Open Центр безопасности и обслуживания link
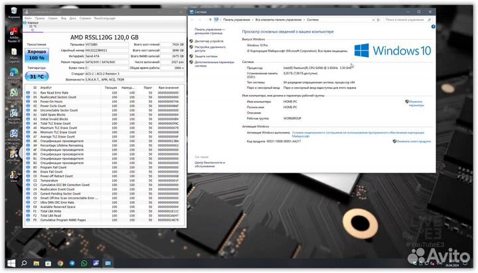The width and height of the screenshot is (478, 273). pos(210,165)
